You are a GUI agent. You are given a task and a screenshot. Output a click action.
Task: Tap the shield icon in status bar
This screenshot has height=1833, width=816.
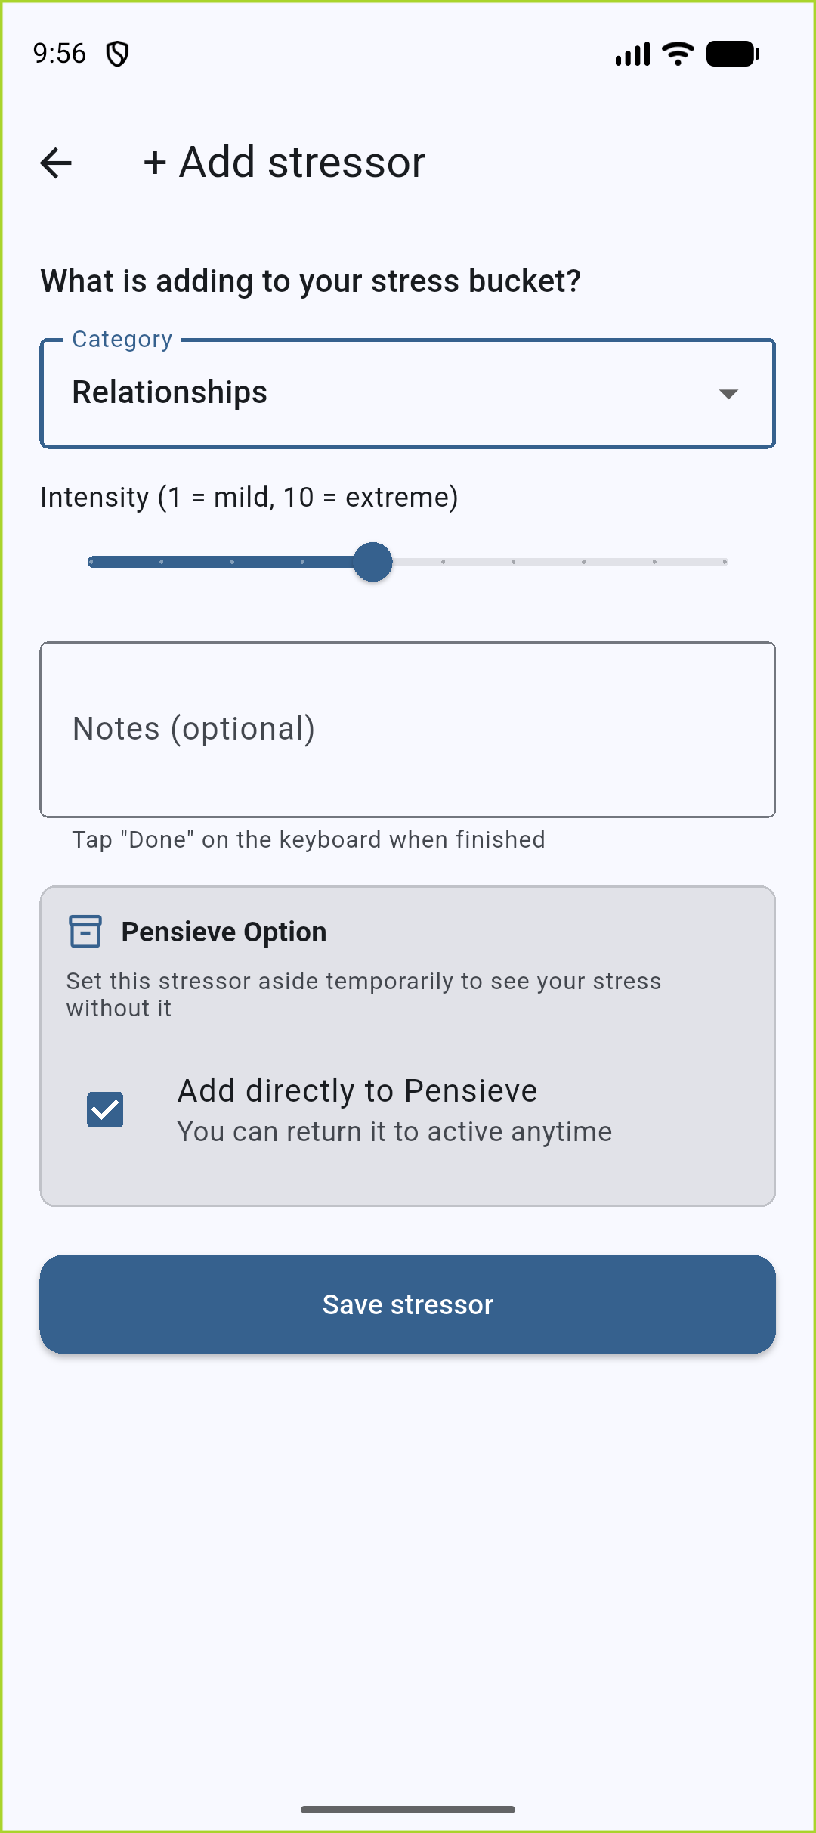point(117,54)
